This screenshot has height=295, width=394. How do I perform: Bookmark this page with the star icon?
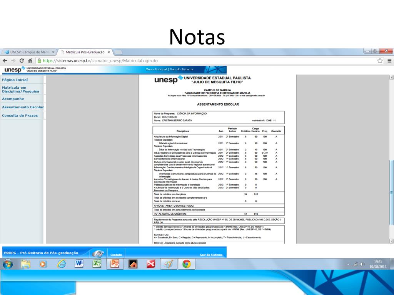coord(380,61)
